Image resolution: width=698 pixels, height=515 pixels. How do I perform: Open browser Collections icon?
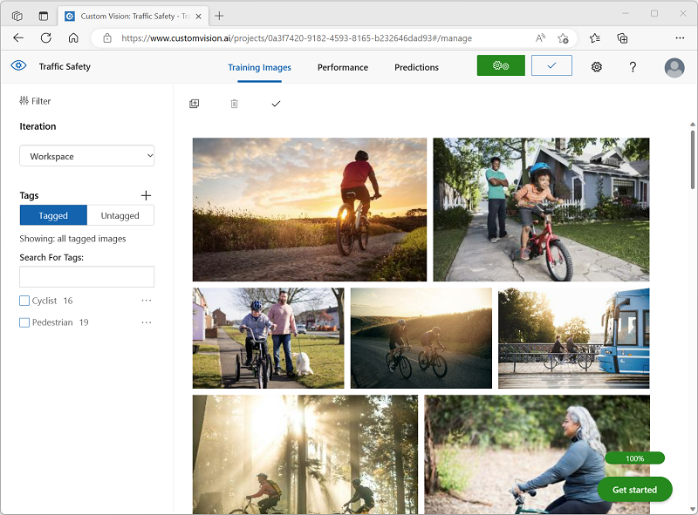tap(622, 38)
